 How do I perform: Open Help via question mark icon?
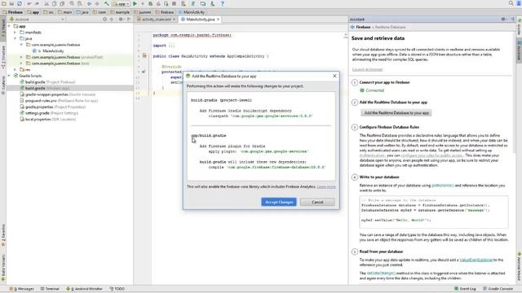(223, 3)
